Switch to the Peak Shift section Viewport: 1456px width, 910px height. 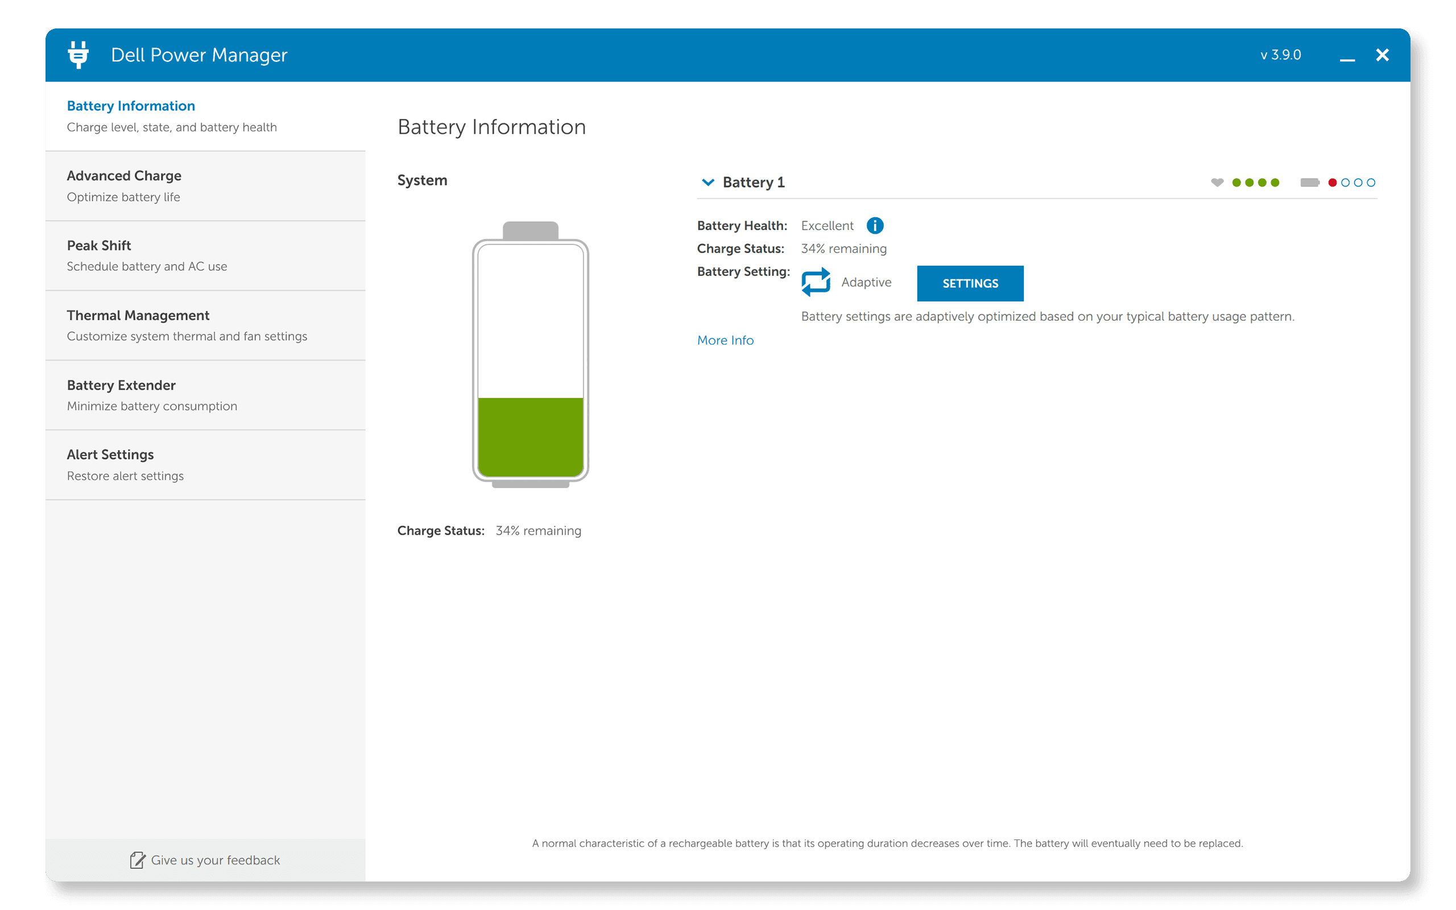[x=205, y=256]
